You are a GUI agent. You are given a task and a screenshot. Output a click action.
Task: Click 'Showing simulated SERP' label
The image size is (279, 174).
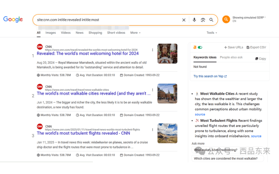[248, 18]
